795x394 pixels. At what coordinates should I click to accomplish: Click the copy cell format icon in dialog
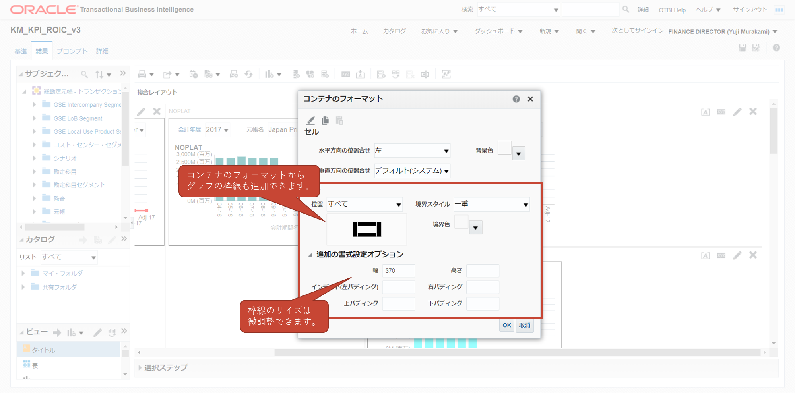click(x=325, y=120)
